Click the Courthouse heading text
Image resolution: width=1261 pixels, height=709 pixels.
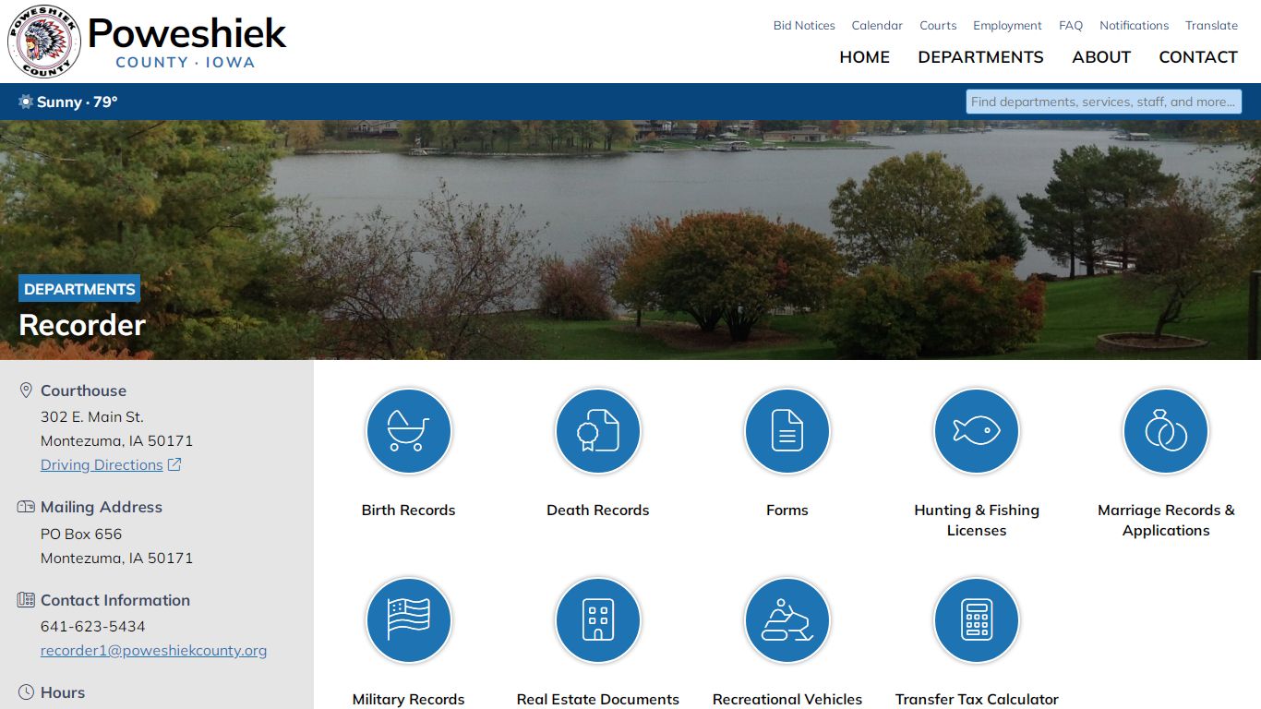tap(83, 391)
